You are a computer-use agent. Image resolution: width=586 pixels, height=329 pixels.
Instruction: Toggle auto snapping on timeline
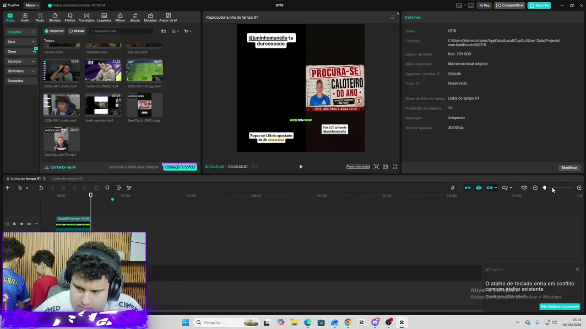click(478, 188)
